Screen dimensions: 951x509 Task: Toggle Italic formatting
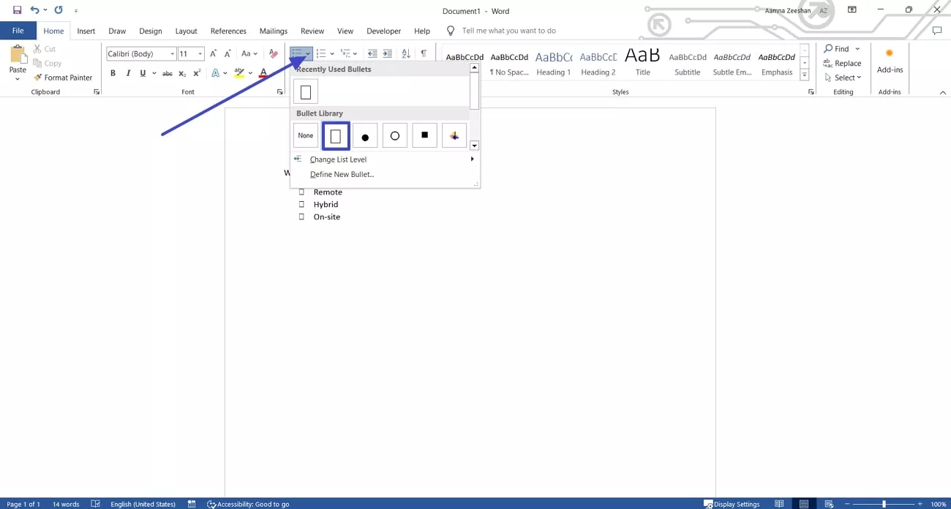coord(128,73)
